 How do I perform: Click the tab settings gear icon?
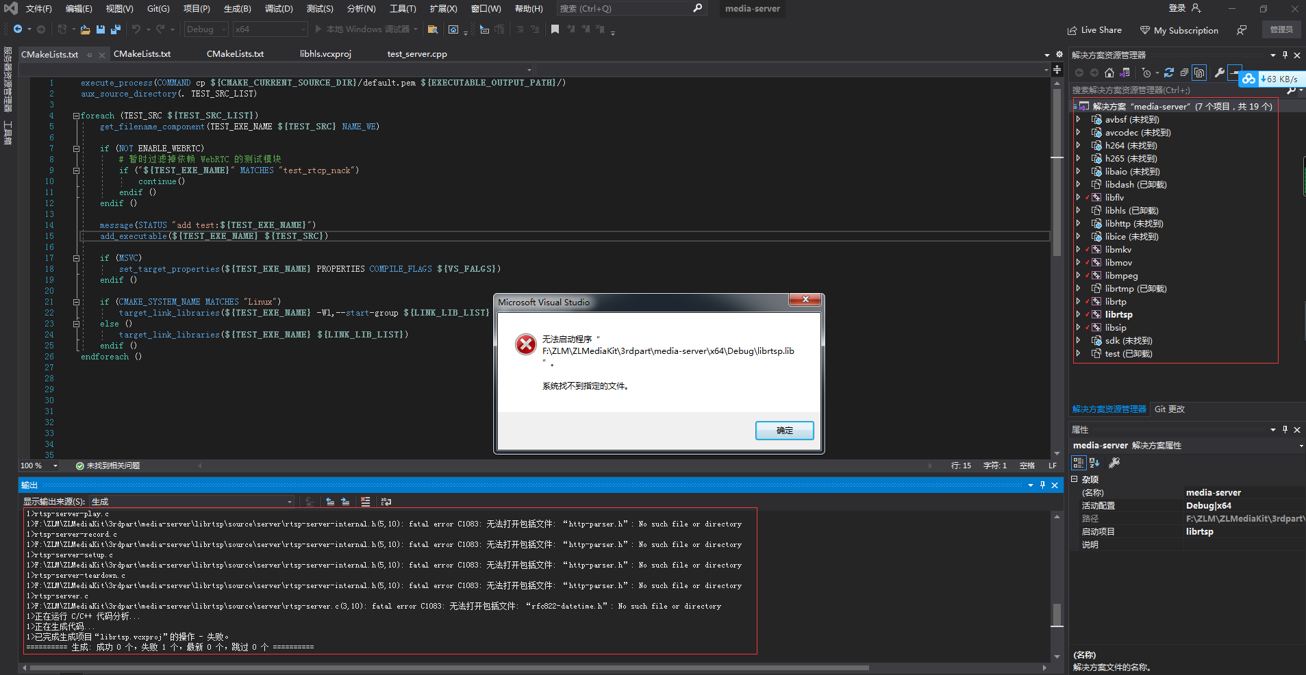click(1059, 54)
